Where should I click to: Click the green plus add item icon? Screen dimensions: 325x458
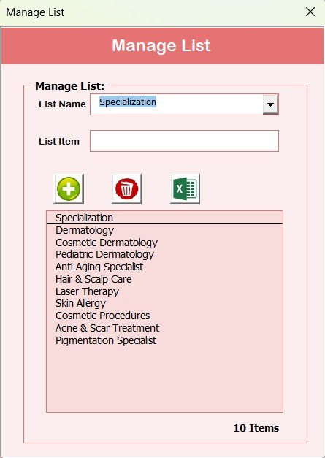pyautogui.click(x=69, y=188)
